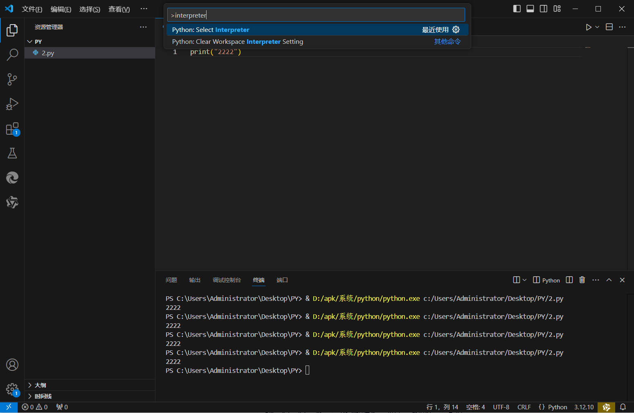Click line and column indicator 行 1, 列 14
Screen dimensions: 634x413
(x=442, y=407)
